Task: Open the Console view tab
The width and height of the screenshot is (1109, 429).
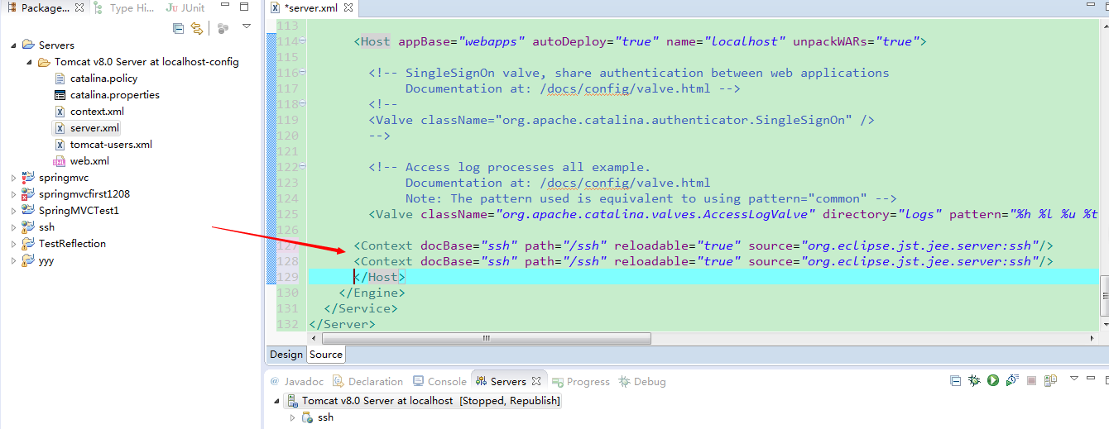Action: click(x=439, y=381)
